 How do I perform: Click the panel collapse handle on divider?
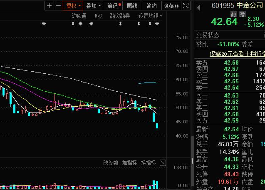point(193,161)
